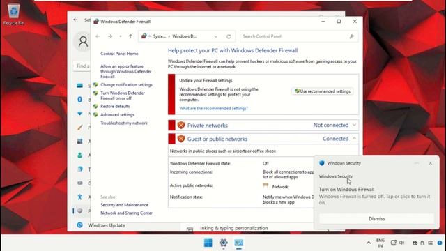The height and width of the screenshot is (251, 446).
Task: Click the Search Control Panel field
Action: (x=299, y=36)
